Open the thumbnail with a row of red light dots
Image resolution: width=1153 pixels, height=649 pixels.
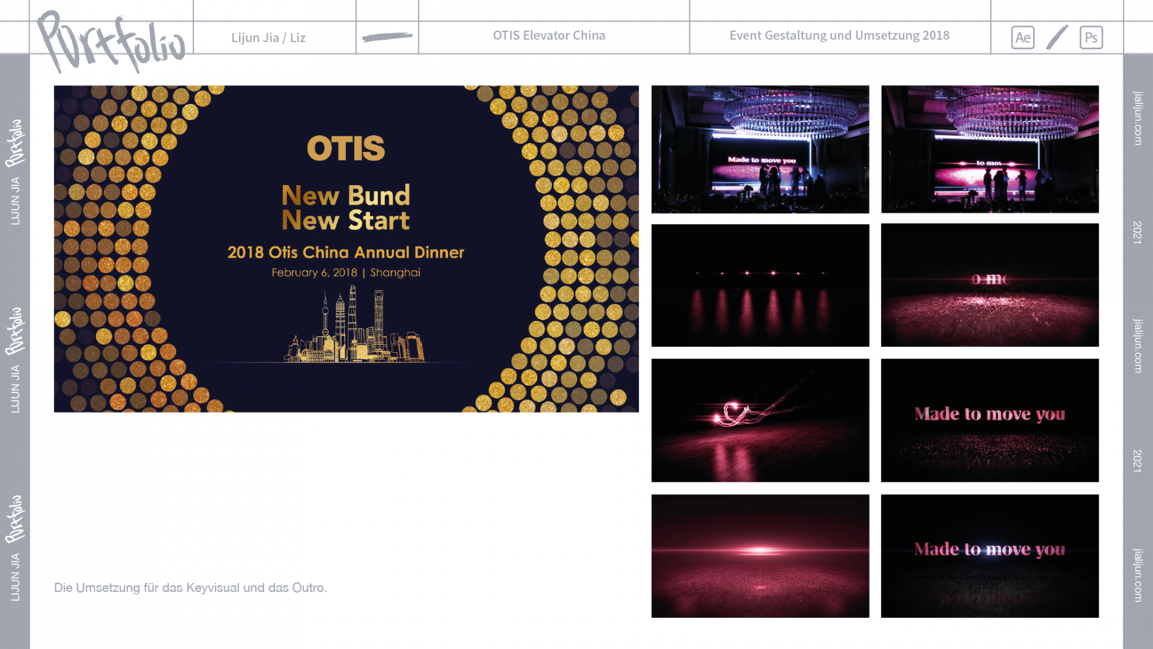point(760,285)
